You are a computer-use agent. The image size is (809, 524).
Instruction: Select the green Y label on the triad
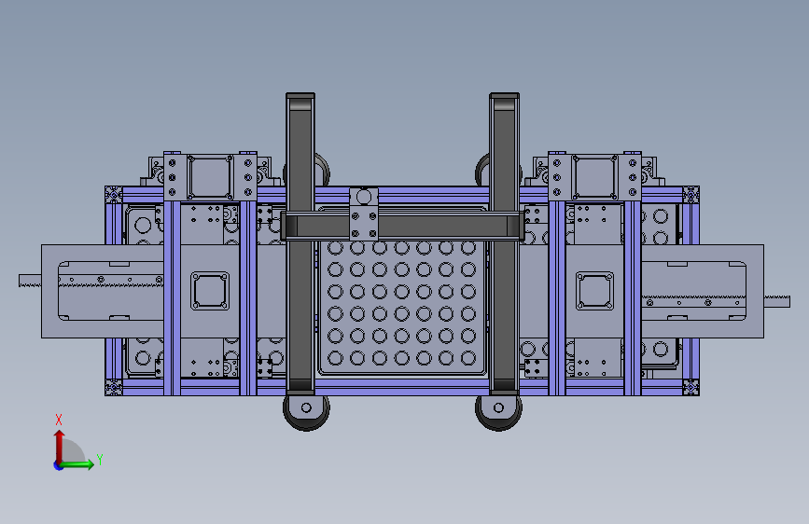click(x=100, y=459)
